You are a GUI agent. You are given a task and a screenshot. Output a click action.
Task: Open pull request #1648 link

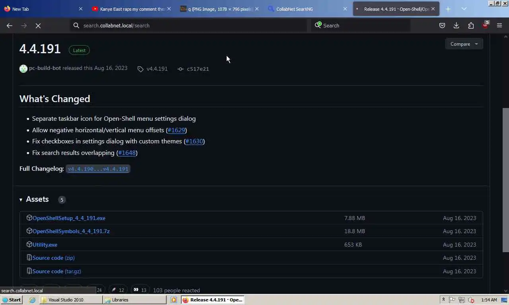coord(127,152)
